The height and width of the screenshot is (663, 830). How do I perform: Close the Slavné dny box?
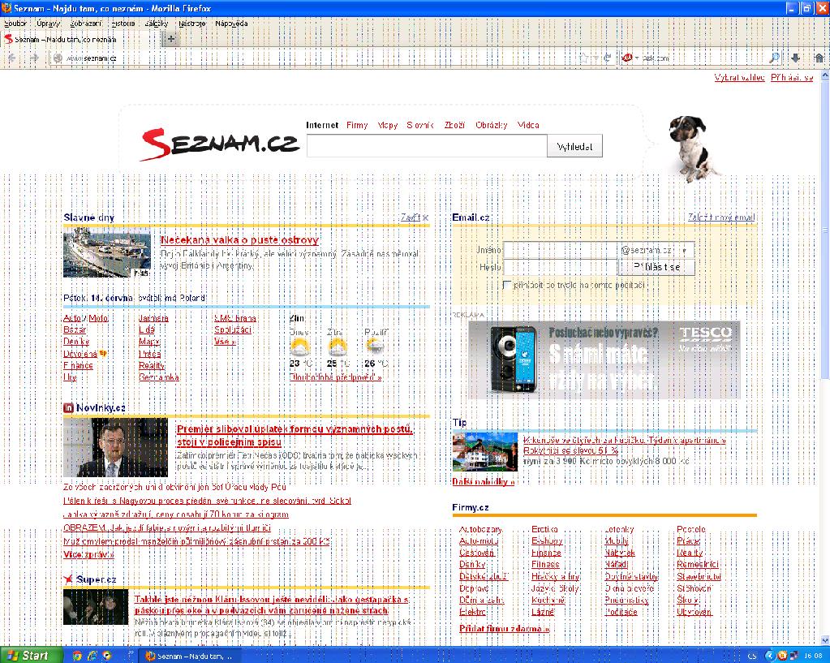coord(415,217)
